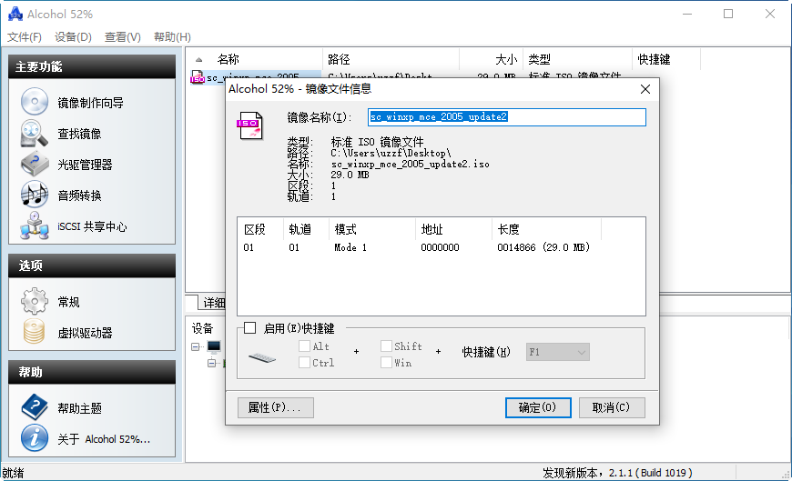Viewport: 792px width, 481px height.
Task: Select '0014866 (29.0 MB)' length cell
Action: point(543,247)
